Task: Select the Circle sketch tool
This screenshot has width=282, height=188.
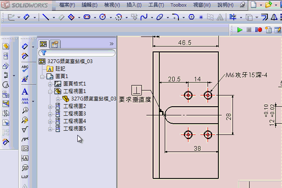Action: pyautogui.click(x=102, y=17)
